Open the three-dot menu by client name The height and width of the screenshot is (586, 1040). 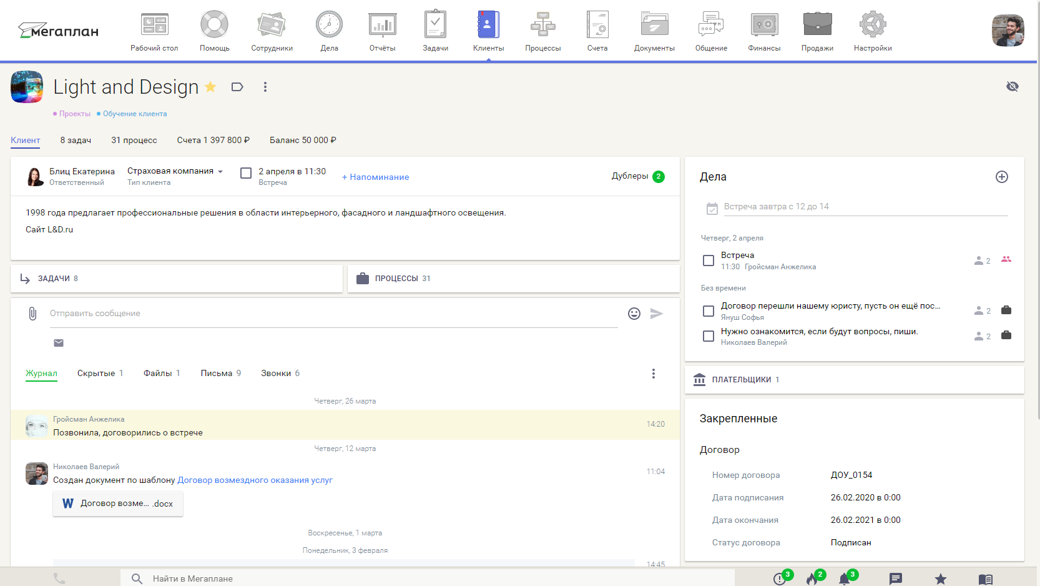(x=265, y=87)
